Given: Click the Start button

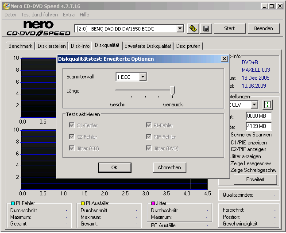Looking at the screenshot, I should click(x=229, y=28).
